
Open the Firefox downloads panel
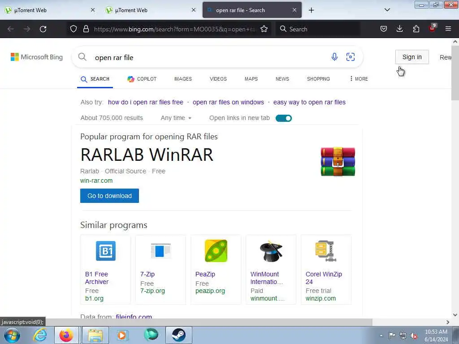399,29
